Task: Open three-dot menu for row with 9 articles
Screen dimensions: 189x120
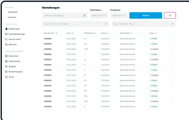Action: 173,107
